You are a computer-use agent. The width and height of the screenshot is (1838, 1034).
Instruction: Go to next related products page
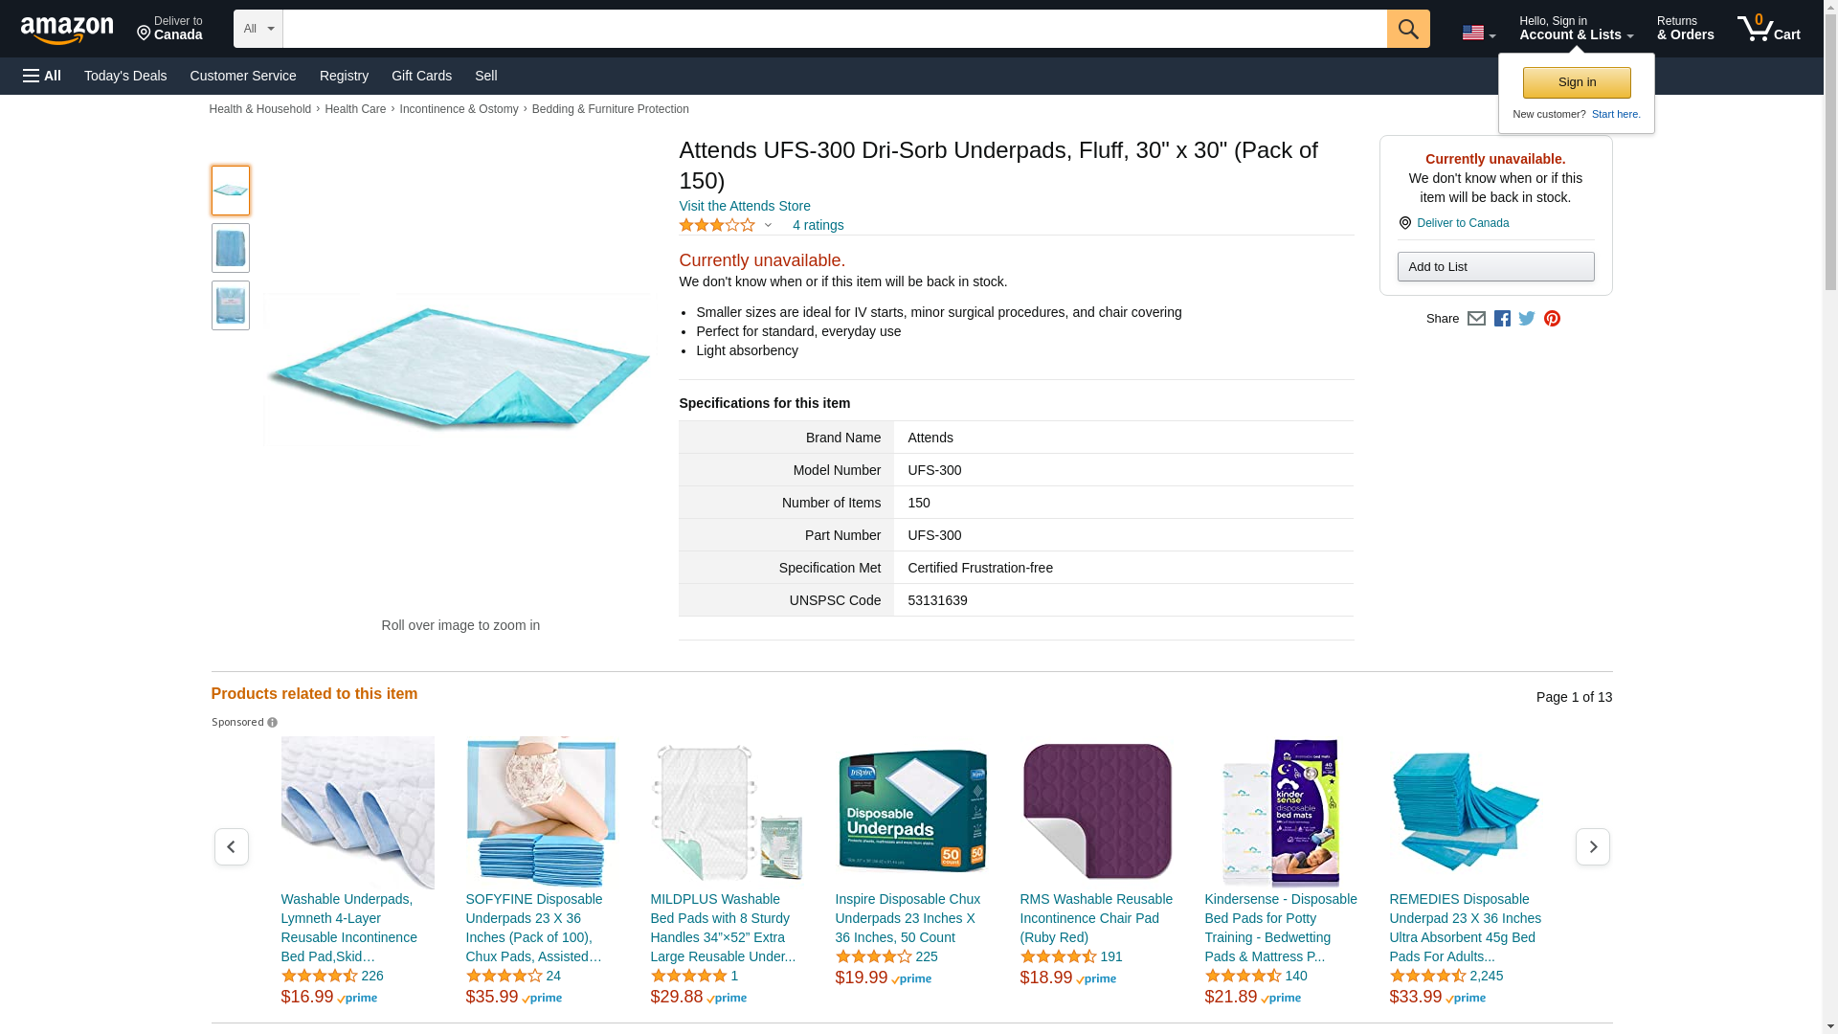pyautogui.click(x=1592, y=846)
